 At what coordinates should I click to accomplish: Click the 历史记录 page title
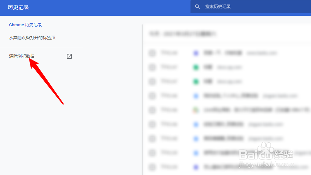click(x=18, y=7)
